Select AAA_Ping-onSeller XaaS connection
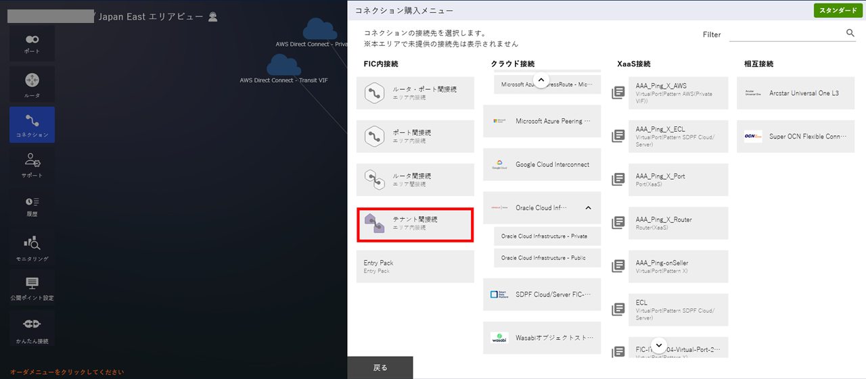The width and height of the screenshot is (866, 379). pyautogui.click(x=678, y=266)
